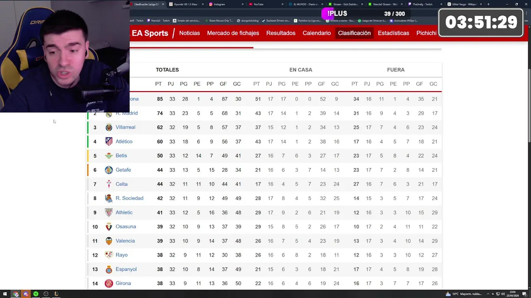This screenshot has height=298, width=531.
Task: Click the EA Sports league logo link
Action: [x=150, y=33]
